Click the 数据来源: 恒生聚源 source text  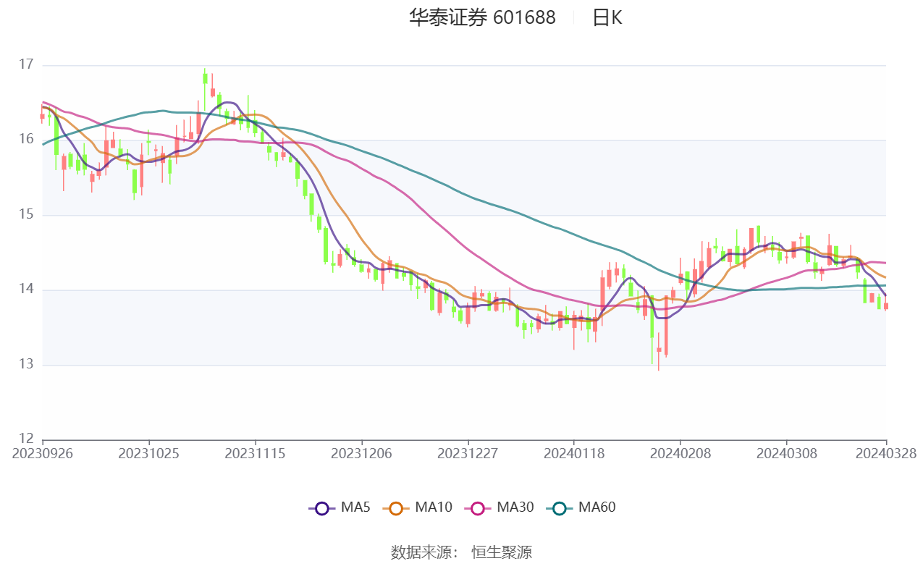[x=461, y=552]
